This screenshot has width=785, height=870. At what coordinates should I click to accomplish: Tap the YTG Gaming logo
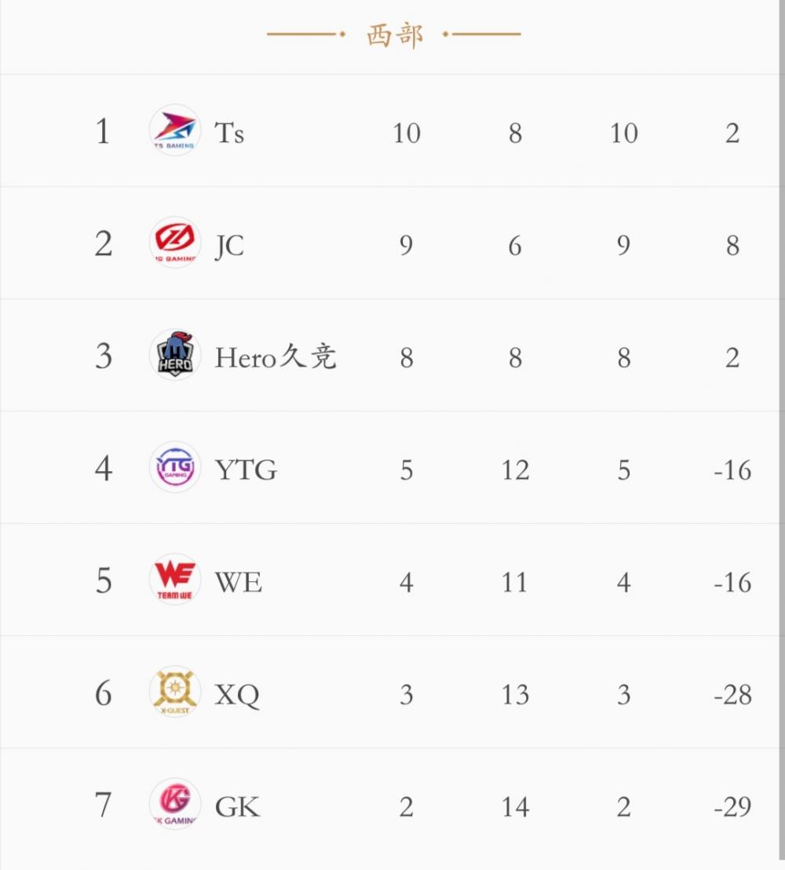[174, 467]
